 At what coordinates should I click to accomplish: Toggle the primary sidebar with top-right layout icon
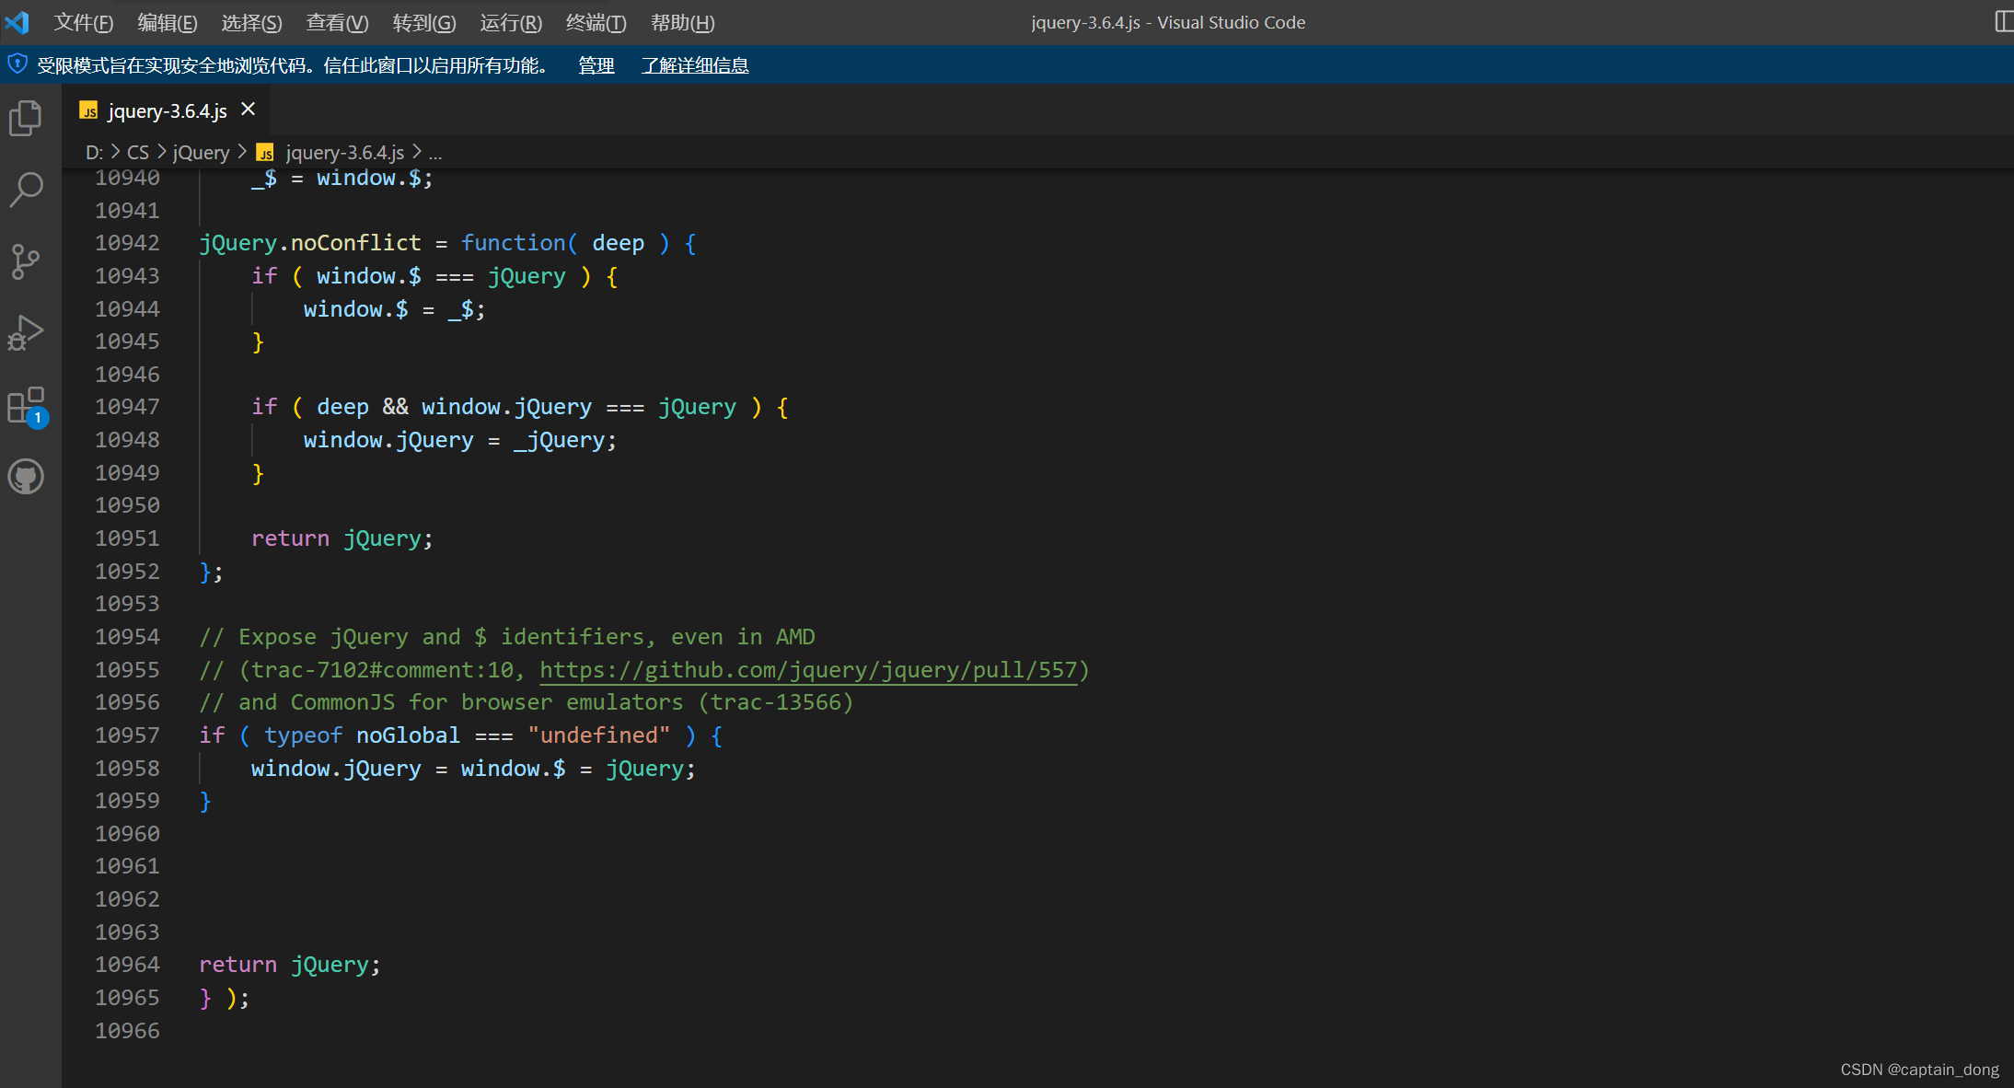pyautogui.click(x=2003, y=21)
